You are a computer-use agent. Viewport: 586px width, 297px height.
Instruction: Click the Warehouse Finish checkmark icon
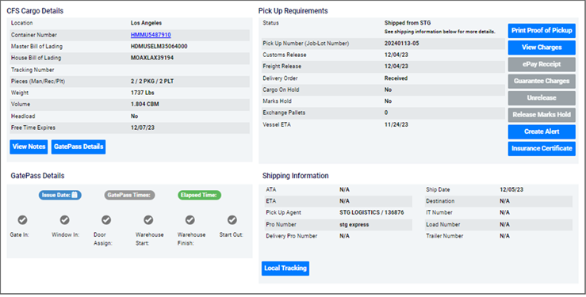click(x=190, y=220)
